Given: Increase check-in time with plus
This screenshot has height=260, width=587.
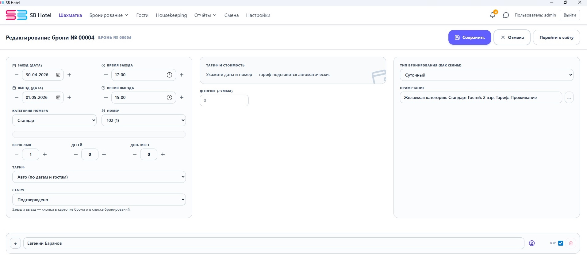Looking at the screenshot, I should pyautogui.click(x=182, y=75).
